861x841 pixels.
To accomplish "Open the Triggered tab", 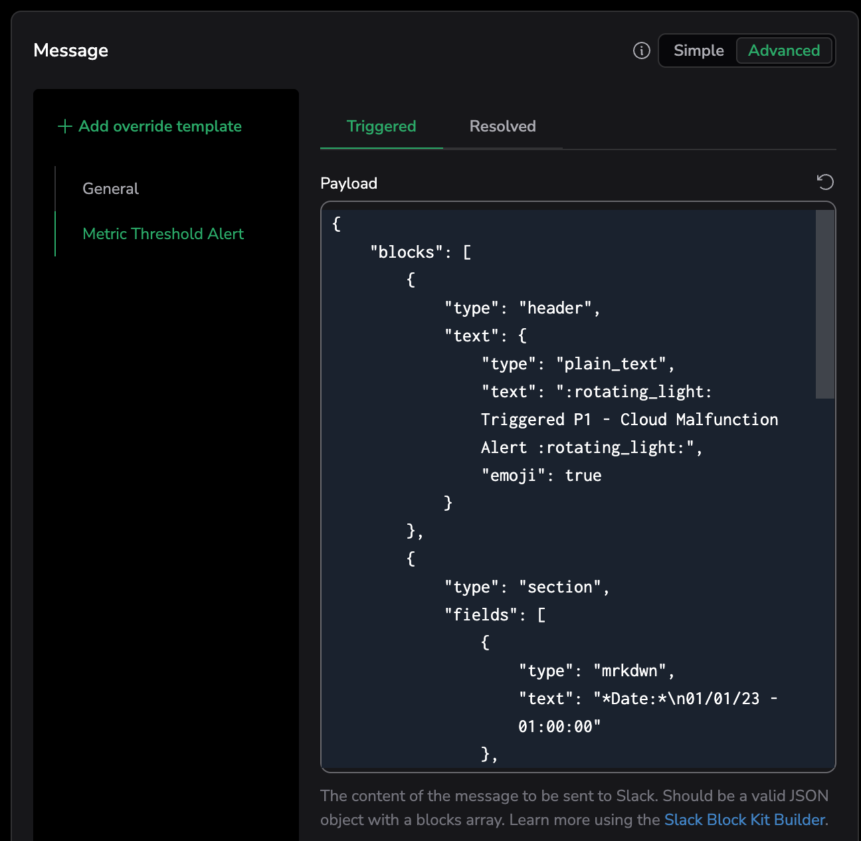I will [x=381, y=126].
